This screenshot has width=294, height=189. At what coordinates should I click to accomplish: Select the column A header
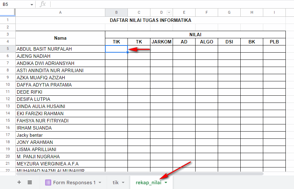pos(60,12)
